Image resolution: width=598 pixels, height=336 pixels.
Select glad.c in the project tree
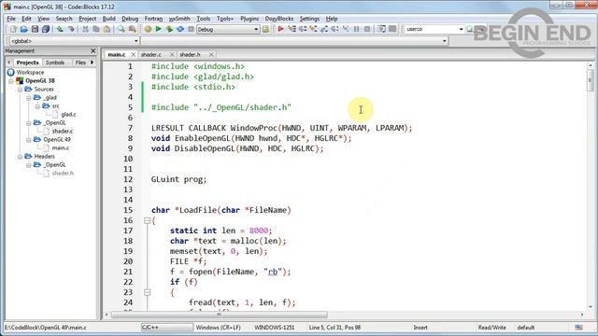click(68, 114)
